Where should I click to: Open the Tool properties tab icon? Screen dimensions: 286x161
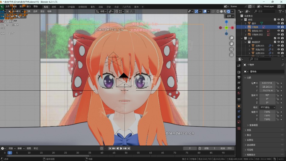(x=239, y=66)
